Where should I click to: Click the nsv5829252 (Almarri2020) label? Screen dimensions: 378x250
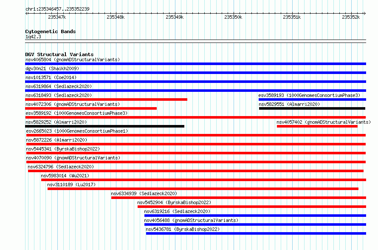pos(56,122)
